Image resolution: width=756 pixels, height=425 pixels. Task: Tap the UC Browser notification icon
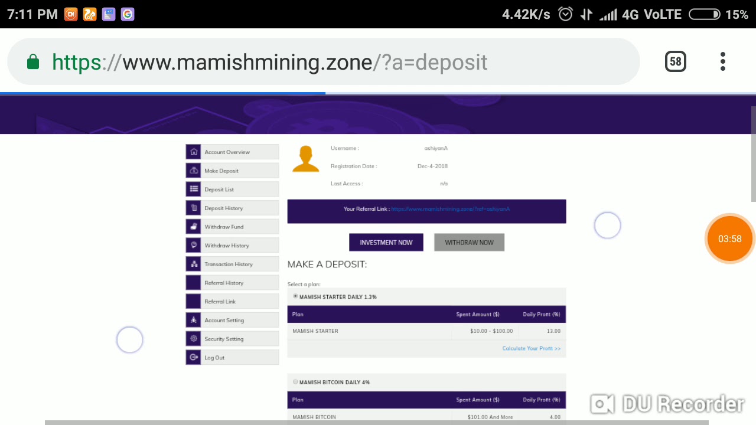(90, 14)
